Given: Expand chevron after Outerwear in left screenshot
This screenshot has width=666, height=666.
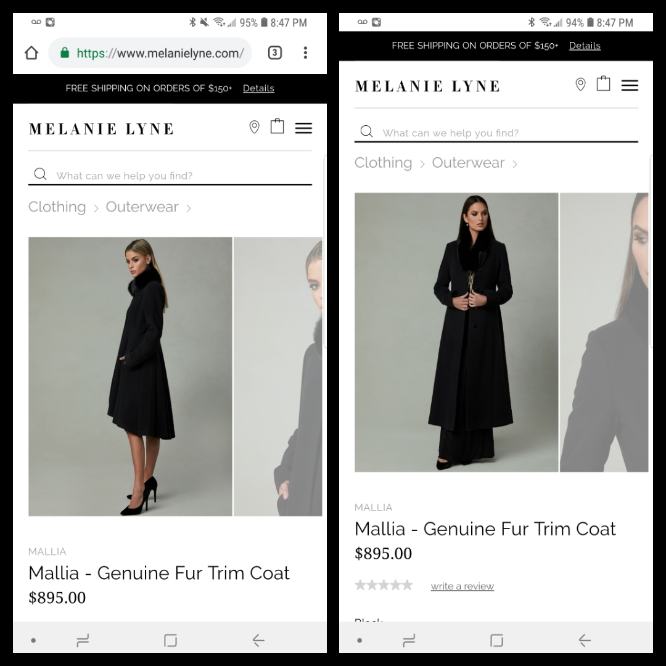Looking at the screenshot, I should 189,208.
